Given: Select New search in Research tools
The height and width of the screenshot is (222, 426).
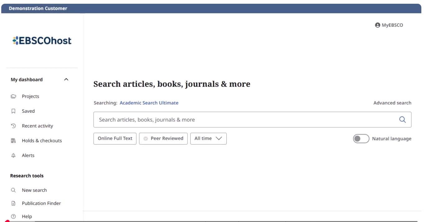Looking at the screenshot, I should coord(34,190).
